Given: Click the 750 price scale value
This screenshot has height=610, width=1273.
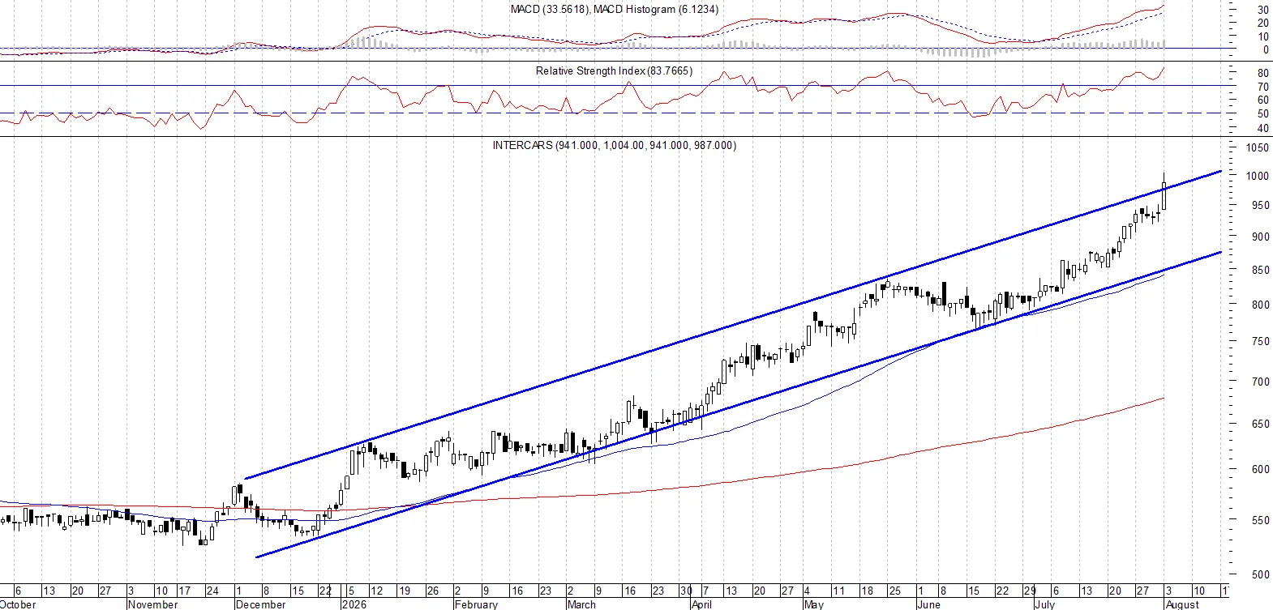Looking at the screenshot, I should (x=1260, y=342).
